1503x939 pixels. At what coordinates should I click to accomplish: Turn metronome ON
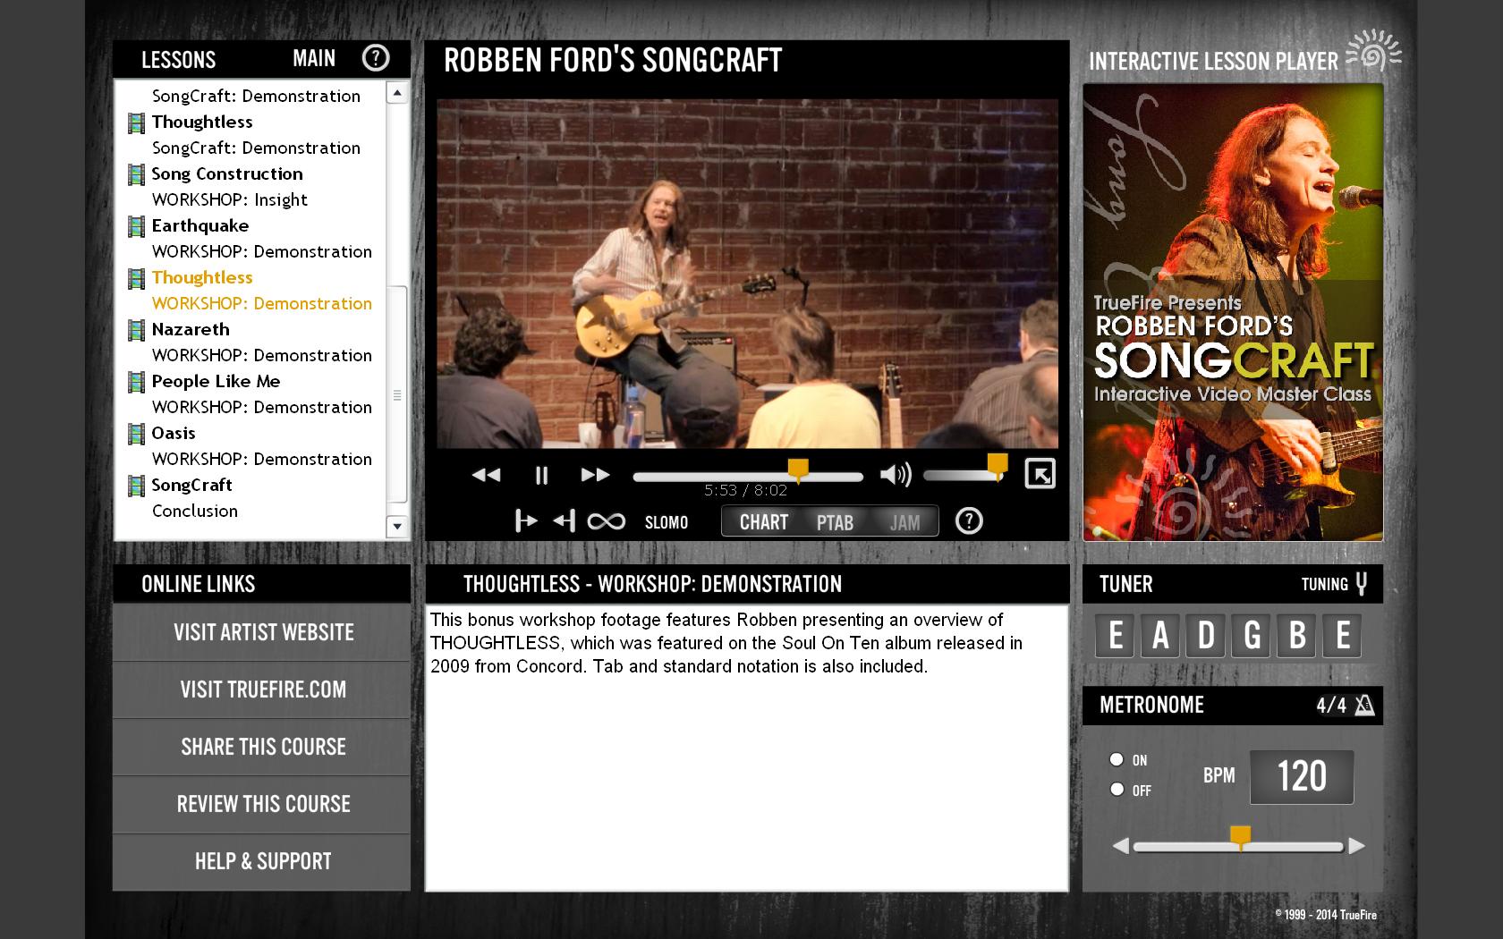pos(1117,759)
